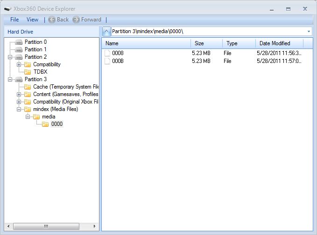Open the View menu
This screenshot has width=317, height=235.
32,20
